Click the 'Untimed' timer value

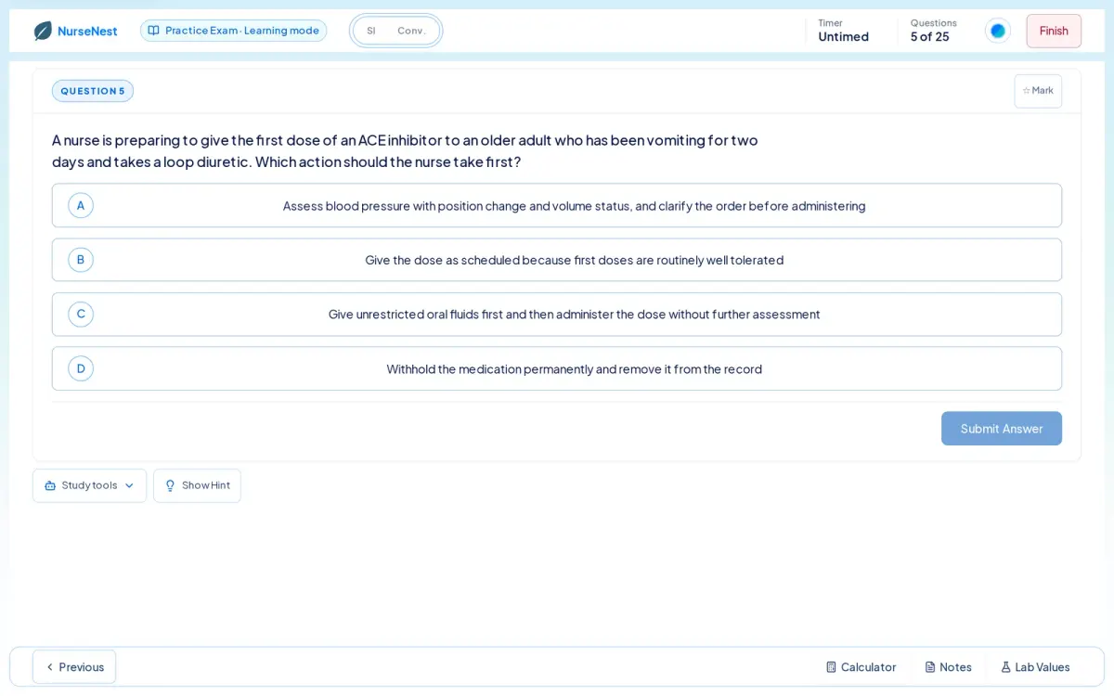844,37
